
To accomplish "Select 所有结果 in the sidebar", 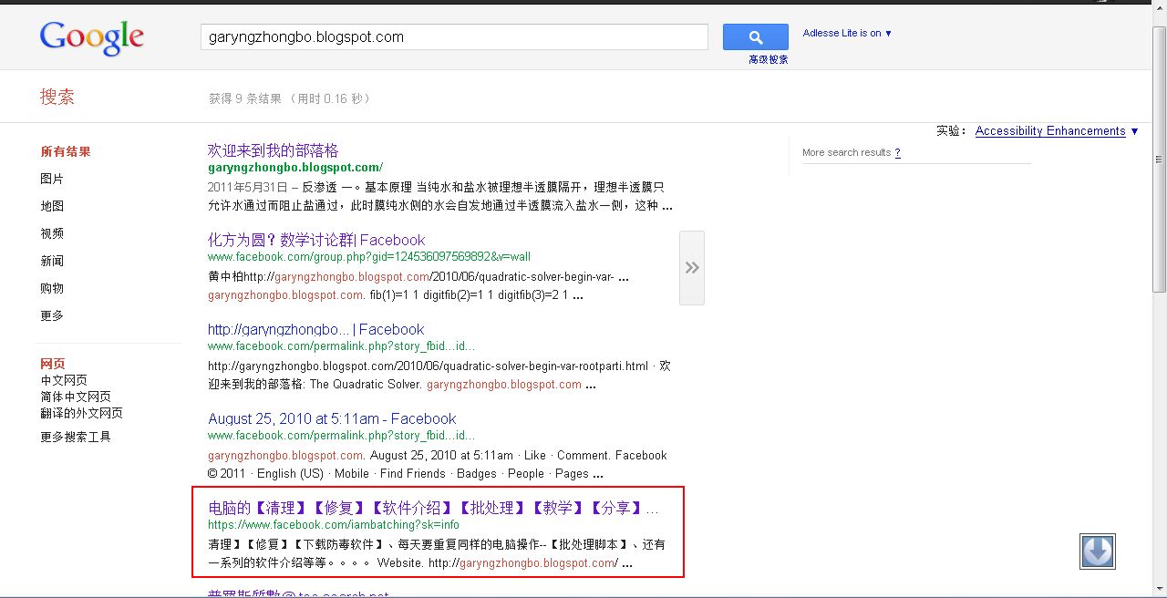I will coord(66,152).
